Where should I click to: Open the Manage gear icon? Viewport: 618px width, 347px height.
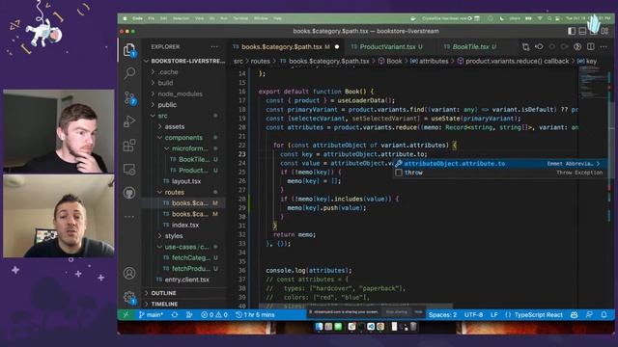129,297
